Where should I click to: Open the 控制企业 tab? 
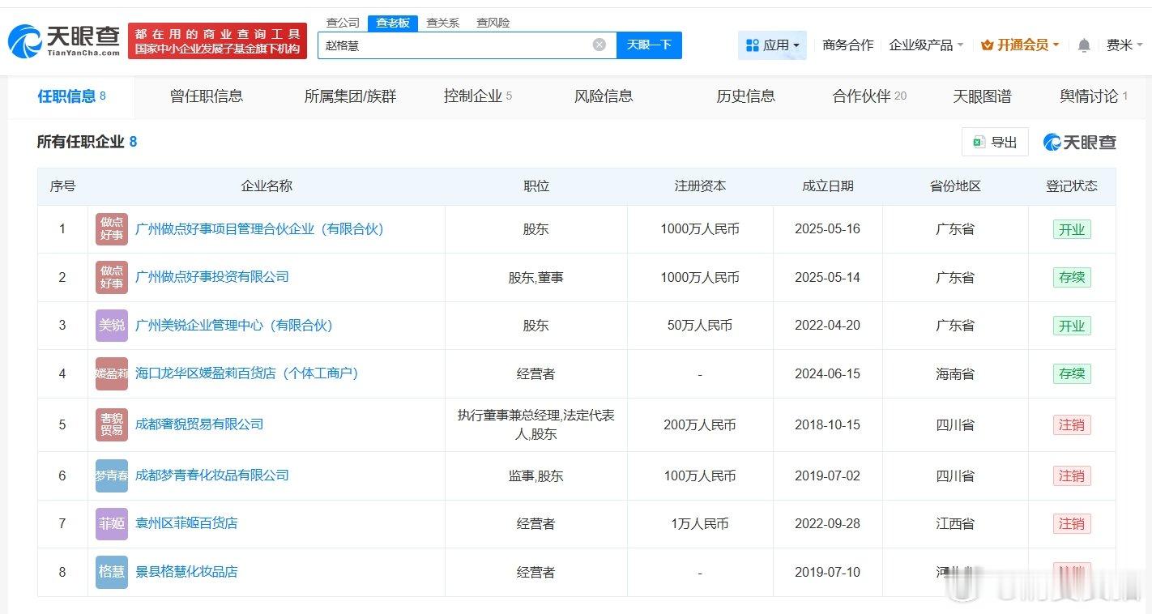point(478,96)
